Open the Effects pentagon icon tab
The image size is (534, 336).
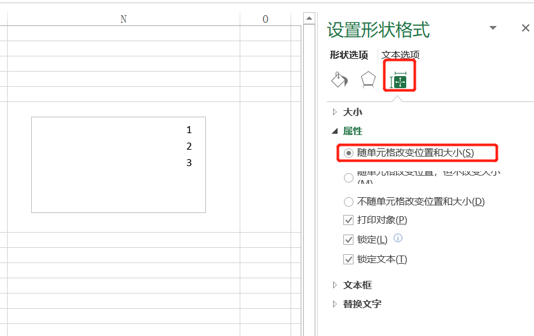(368, 80)
